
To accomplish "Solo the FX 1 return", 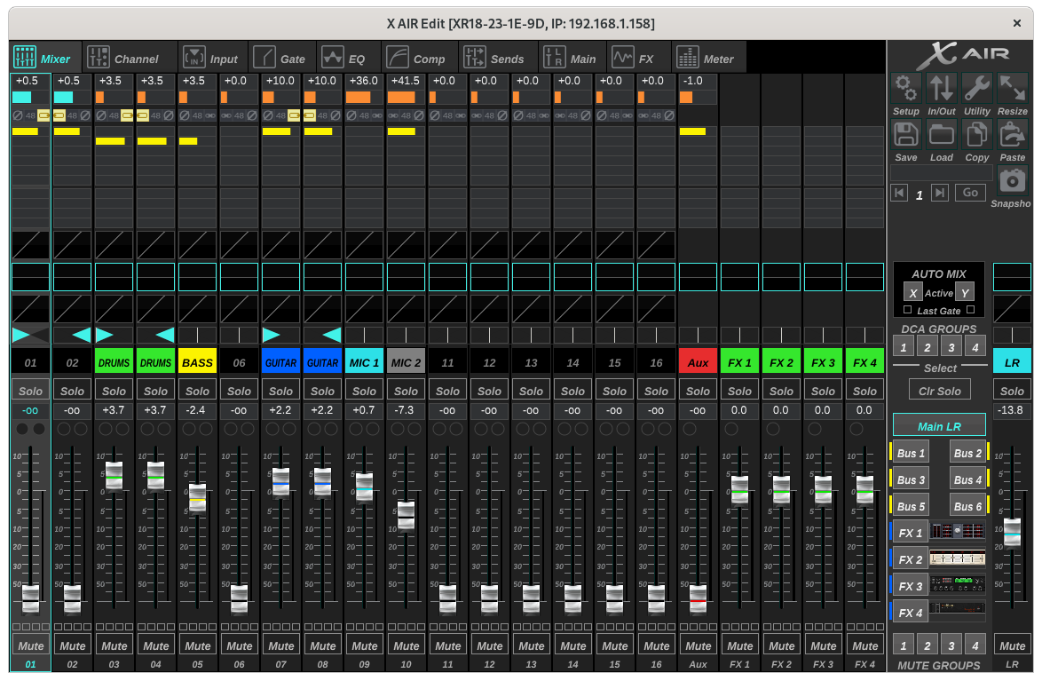I will pos(739,391).
